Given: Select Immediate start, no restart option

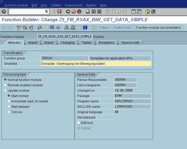Looking at the screenshot, I should click(9, 101).
